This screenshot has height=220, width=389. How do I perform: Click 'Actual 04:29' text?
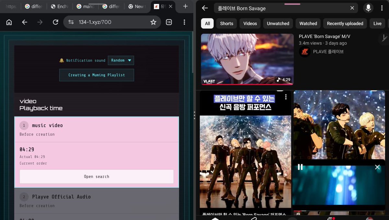tap(32, 157)
